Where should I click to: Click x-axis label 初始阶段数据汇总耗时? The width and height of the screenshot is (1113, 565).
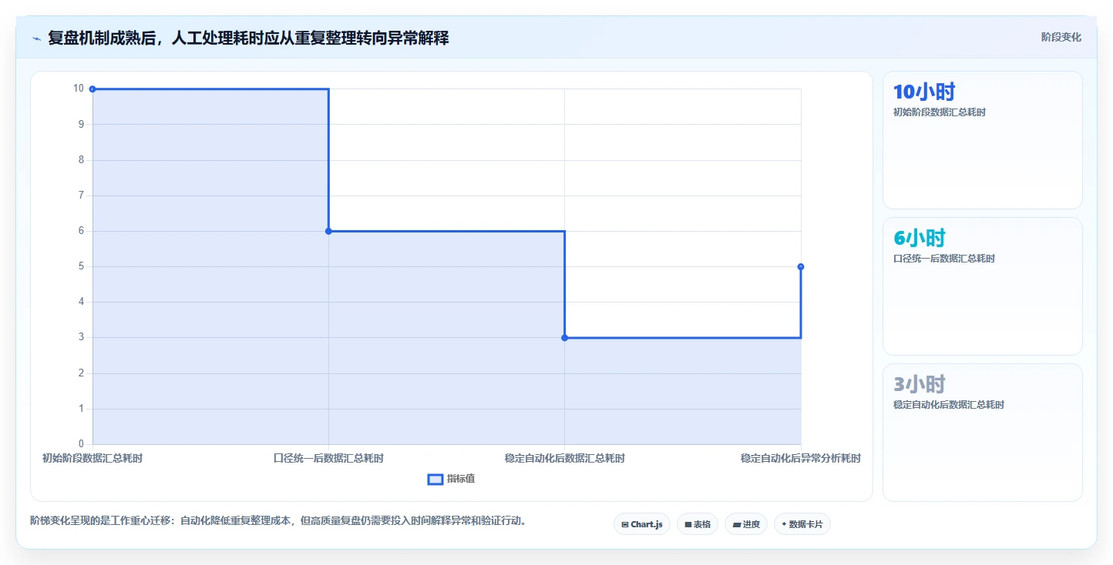(x=92, y=458)
